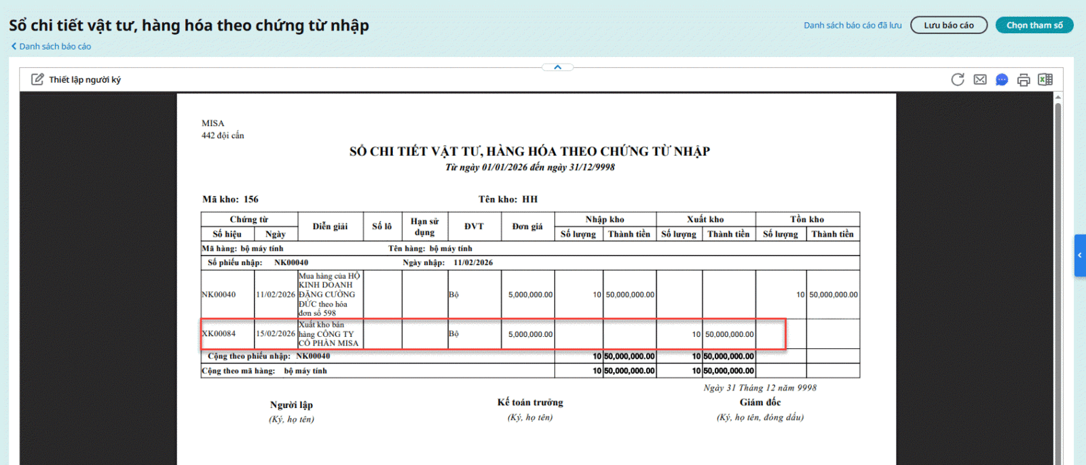Click the date 15/02/2026 cell
The width and height of the screenshot is (1086, 465).
(276, 333)
